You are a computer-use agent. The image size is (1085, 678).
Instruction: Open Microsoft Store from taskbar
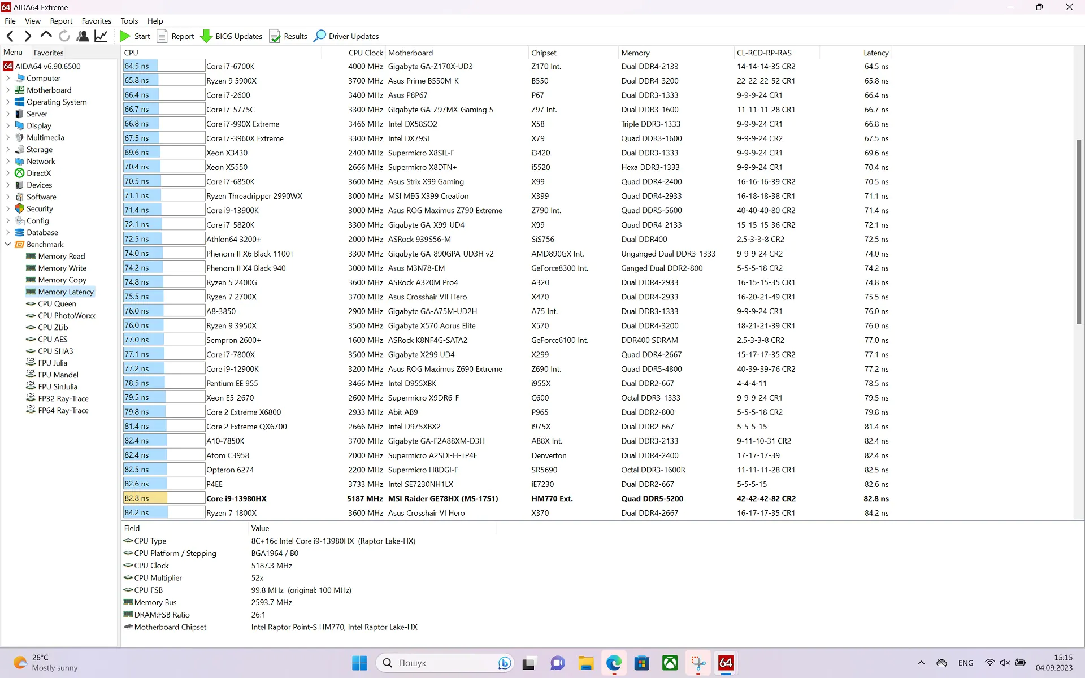pos(642,663)
